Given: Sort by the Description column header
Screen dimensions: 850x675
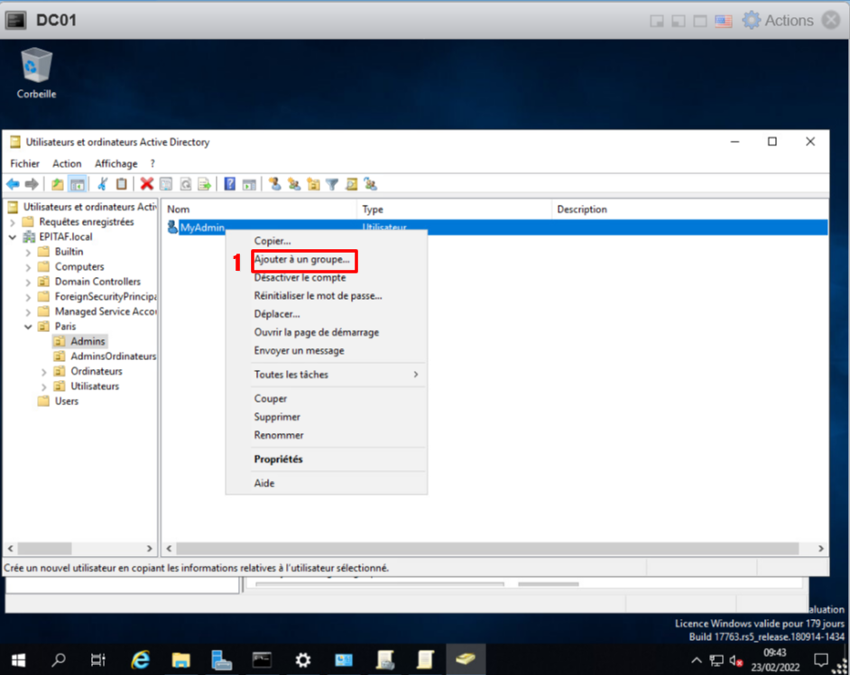Looking at the screenshot, I should click(x=582, y=209).
